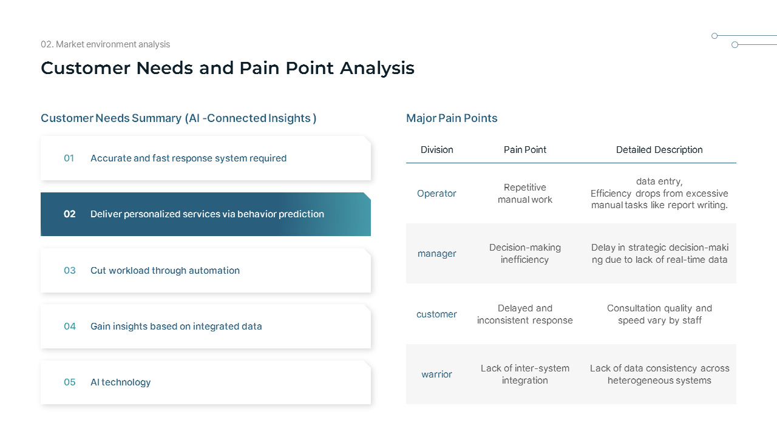This screenshot has width=777, height=437.
Task: Click the "Division" column header
Action: pos(436,150)
